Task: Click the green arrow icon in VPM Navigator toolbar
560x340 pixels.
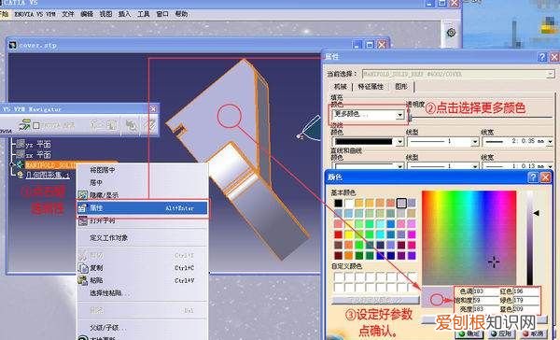Action: coord(24,125)
